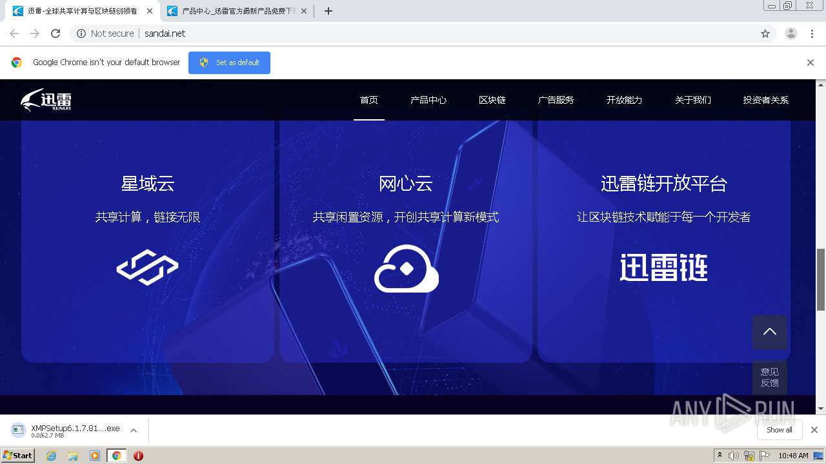Open the 区块链 nav item

(x=492, y=100)
